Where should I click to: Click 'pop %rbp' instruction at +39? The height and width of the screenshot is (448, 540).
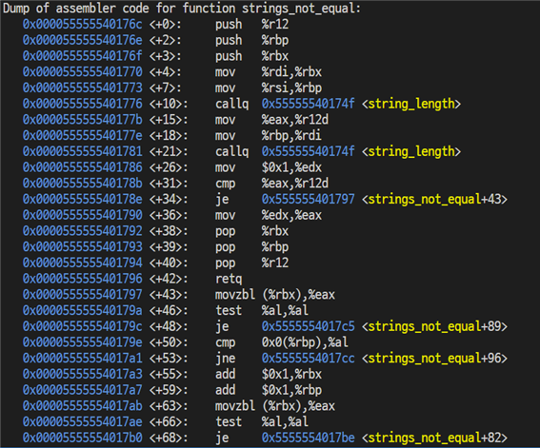(251, 247)
